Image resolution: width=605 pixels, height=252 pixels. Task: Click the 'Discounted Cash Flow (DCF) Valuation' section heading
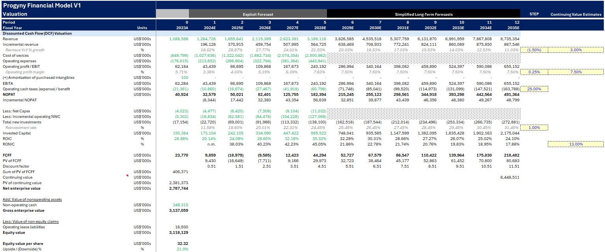click(37, 34)
